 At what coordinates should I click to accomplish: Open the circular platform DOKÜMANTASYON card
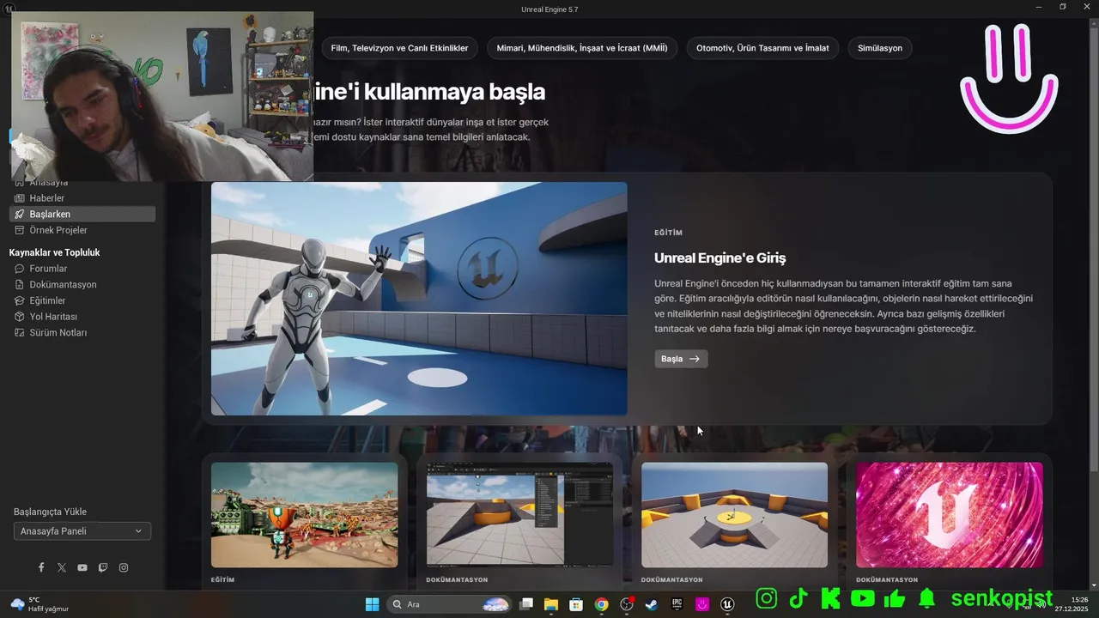pyautogui.click(x=735, y=515)
